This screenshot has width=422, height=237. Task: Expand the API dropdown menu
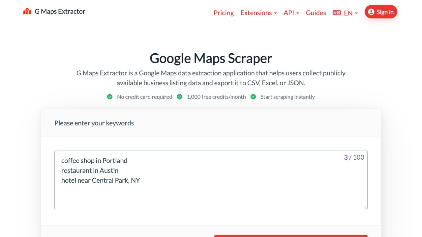pyautogui.click(x=291, y=13)
